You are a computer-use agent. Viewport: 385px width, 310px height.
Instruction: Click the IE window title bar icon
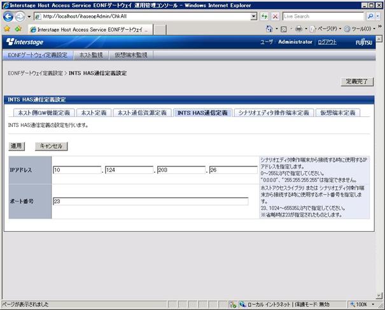[5, 5]
